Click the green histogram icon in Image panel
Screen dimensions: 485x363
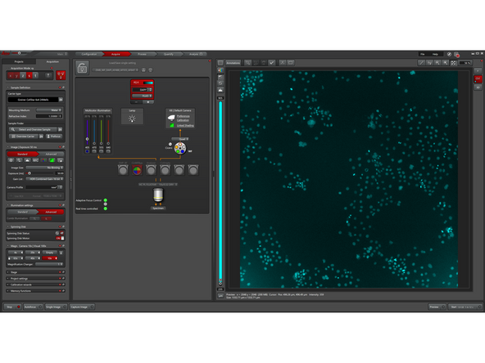coord(52,160)
